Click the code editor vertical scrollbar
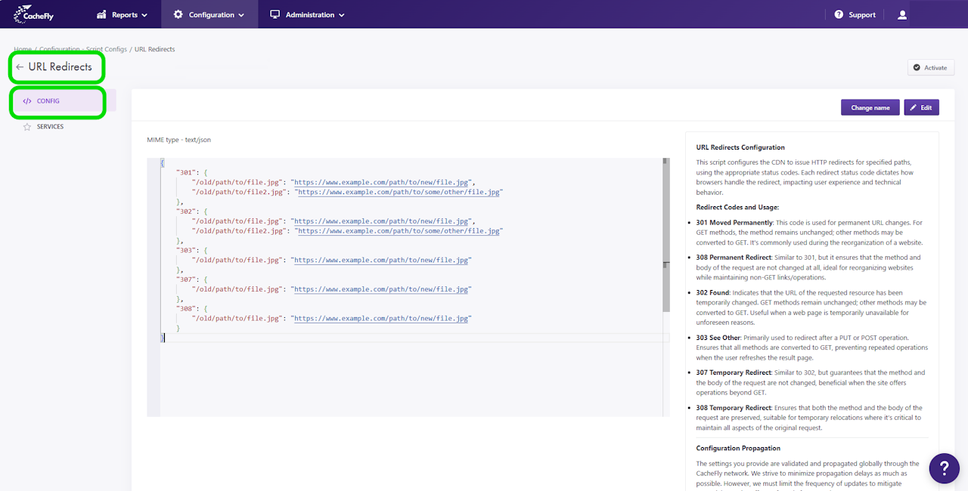Image resolution: width=968 pixels, height=491 pixels. 665,234
